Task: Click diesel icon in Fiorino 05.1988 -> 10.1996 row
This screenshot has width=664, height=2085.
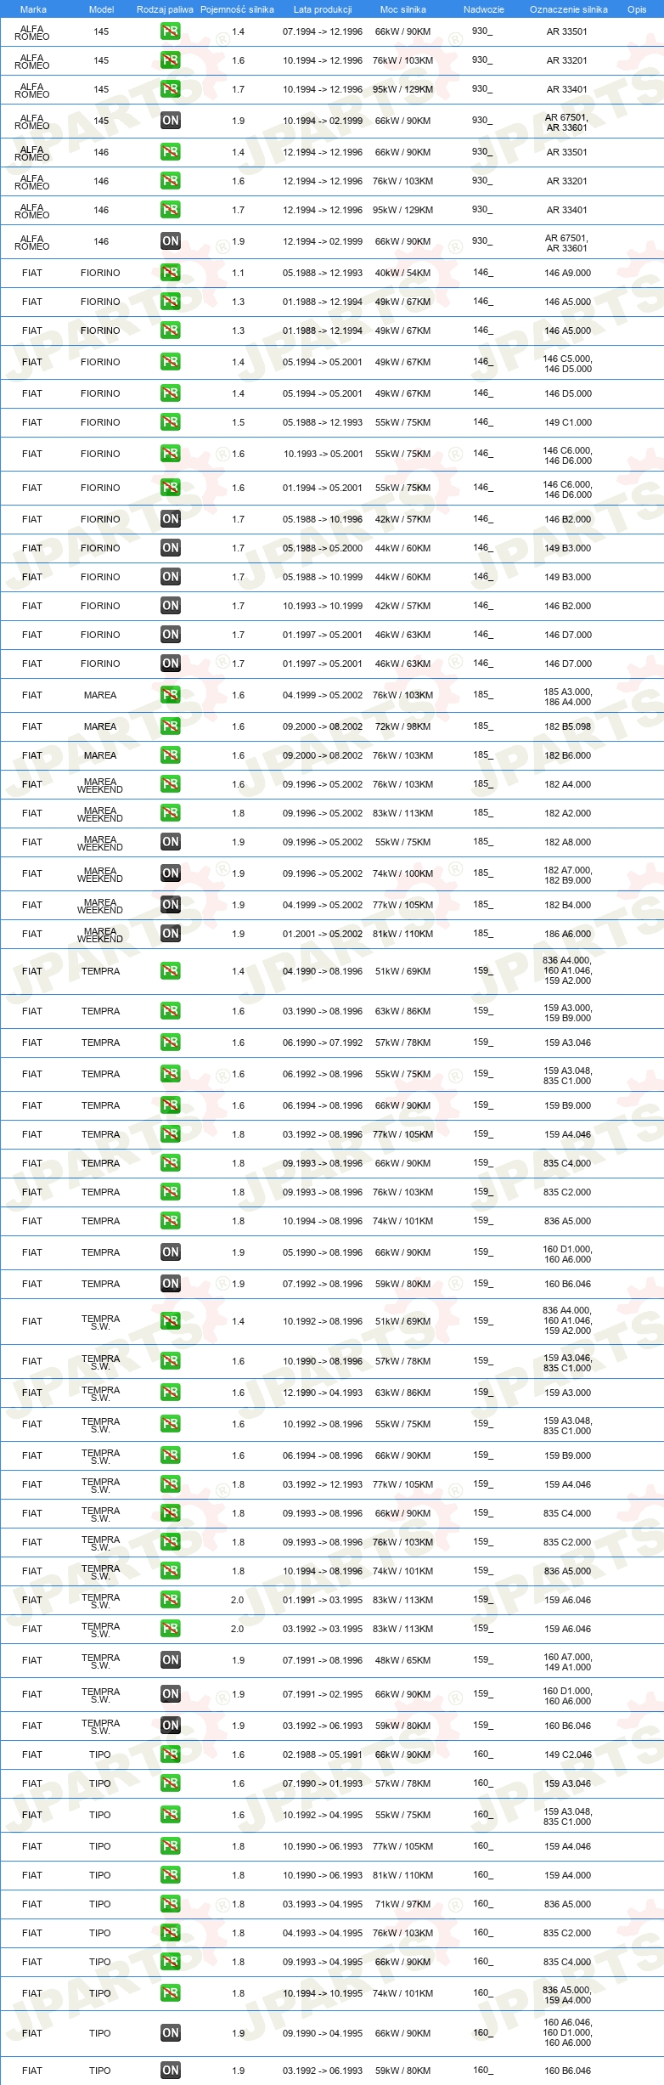Action: pyautogui.click(x=171, y=519)
